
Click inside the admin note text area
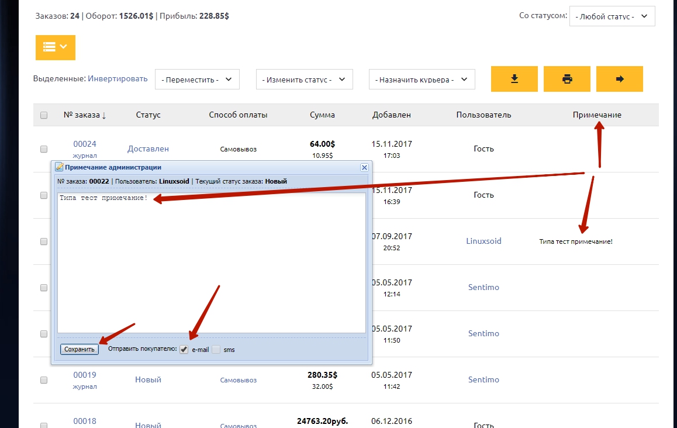click(x=212, y=263)
